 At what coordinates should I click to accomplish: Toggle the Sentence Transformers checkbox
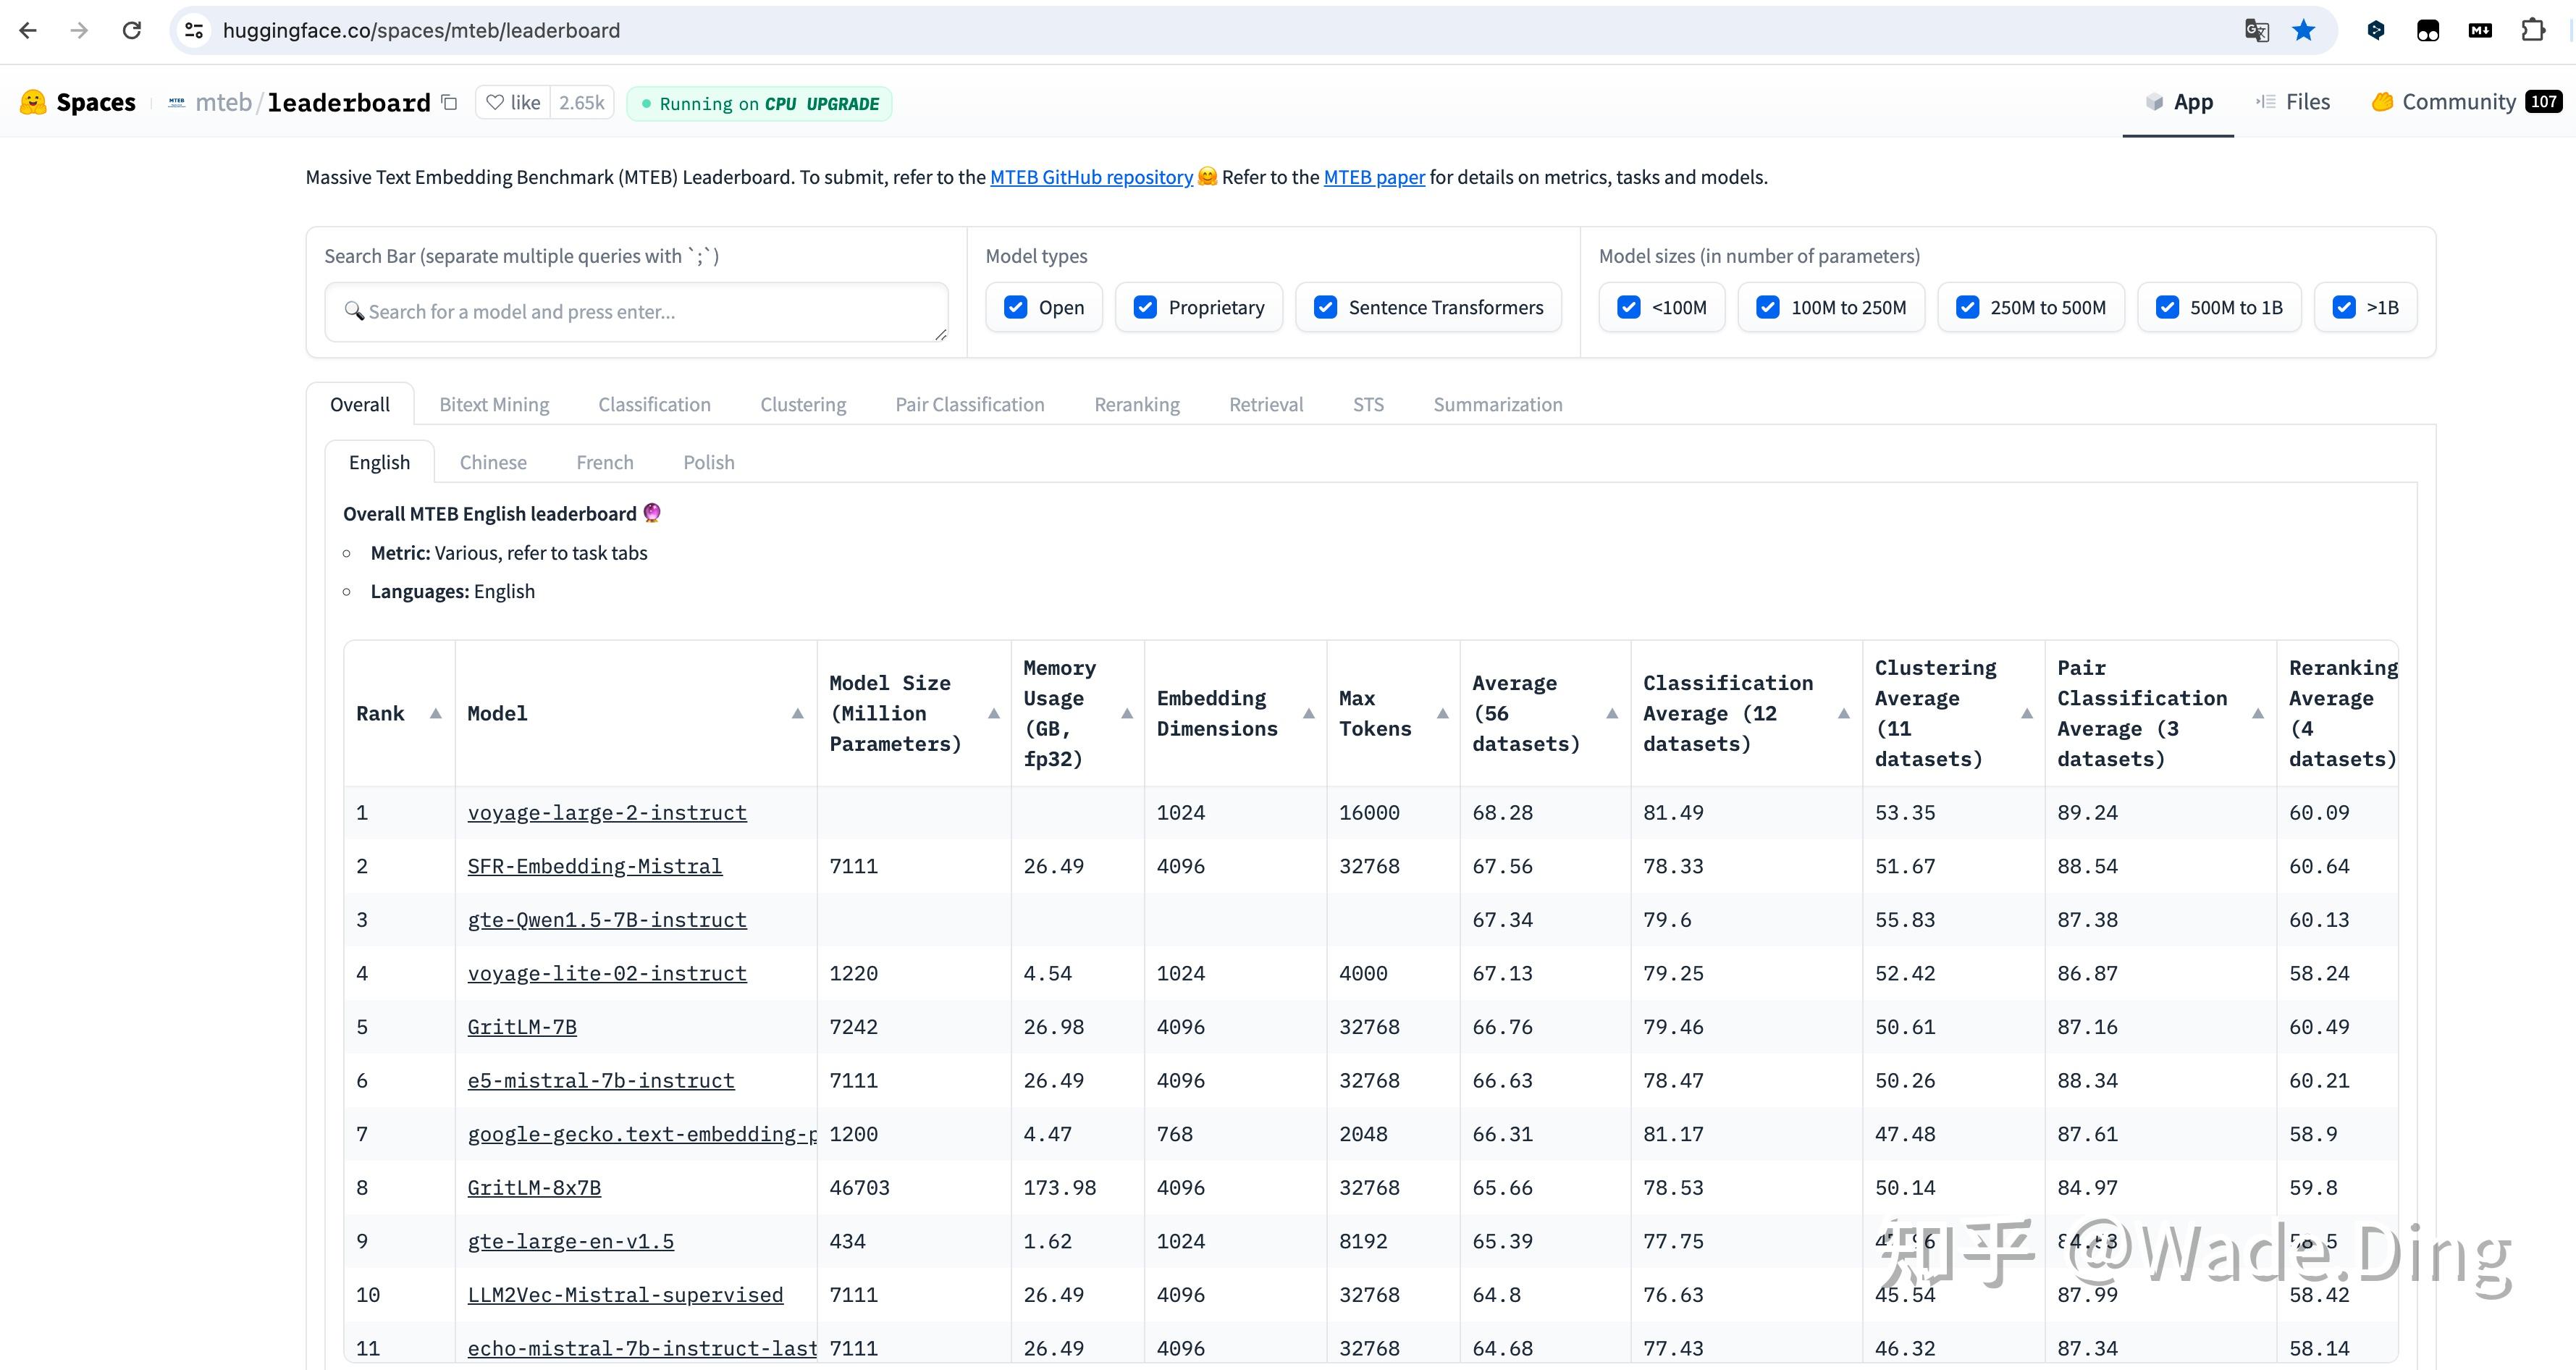click(1325, 307)
